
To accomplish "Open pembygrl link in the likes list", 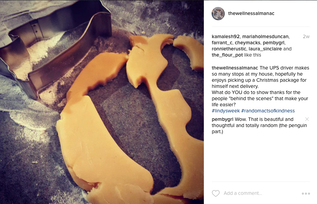I will tap(273, 43).
